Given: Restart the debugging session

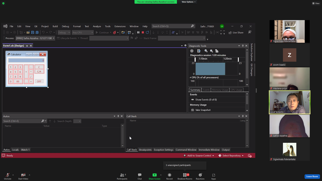Looking at the screenshot, I should coord(147,32).
